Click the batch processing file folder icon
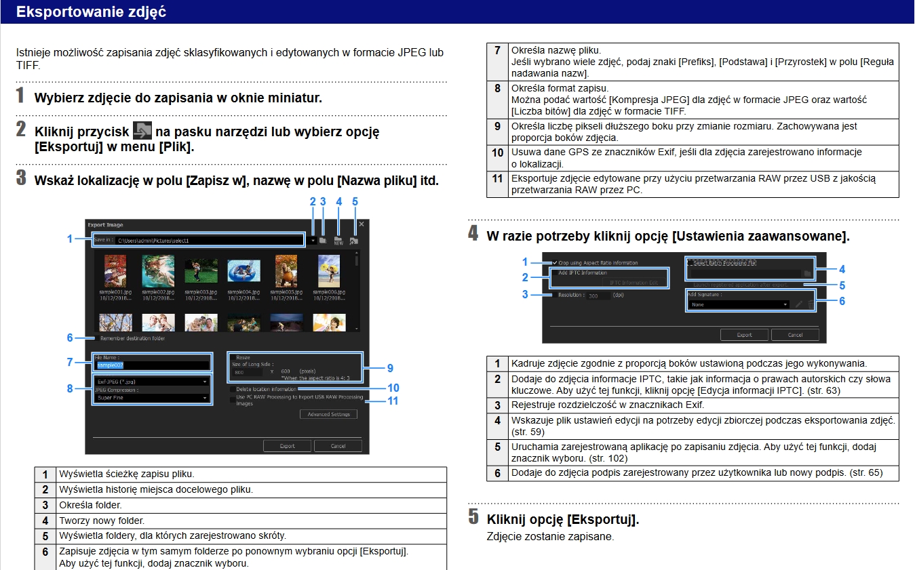 (807, 273)
